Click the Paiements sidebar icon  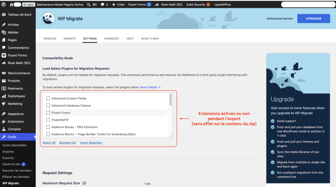coord(4,88)
